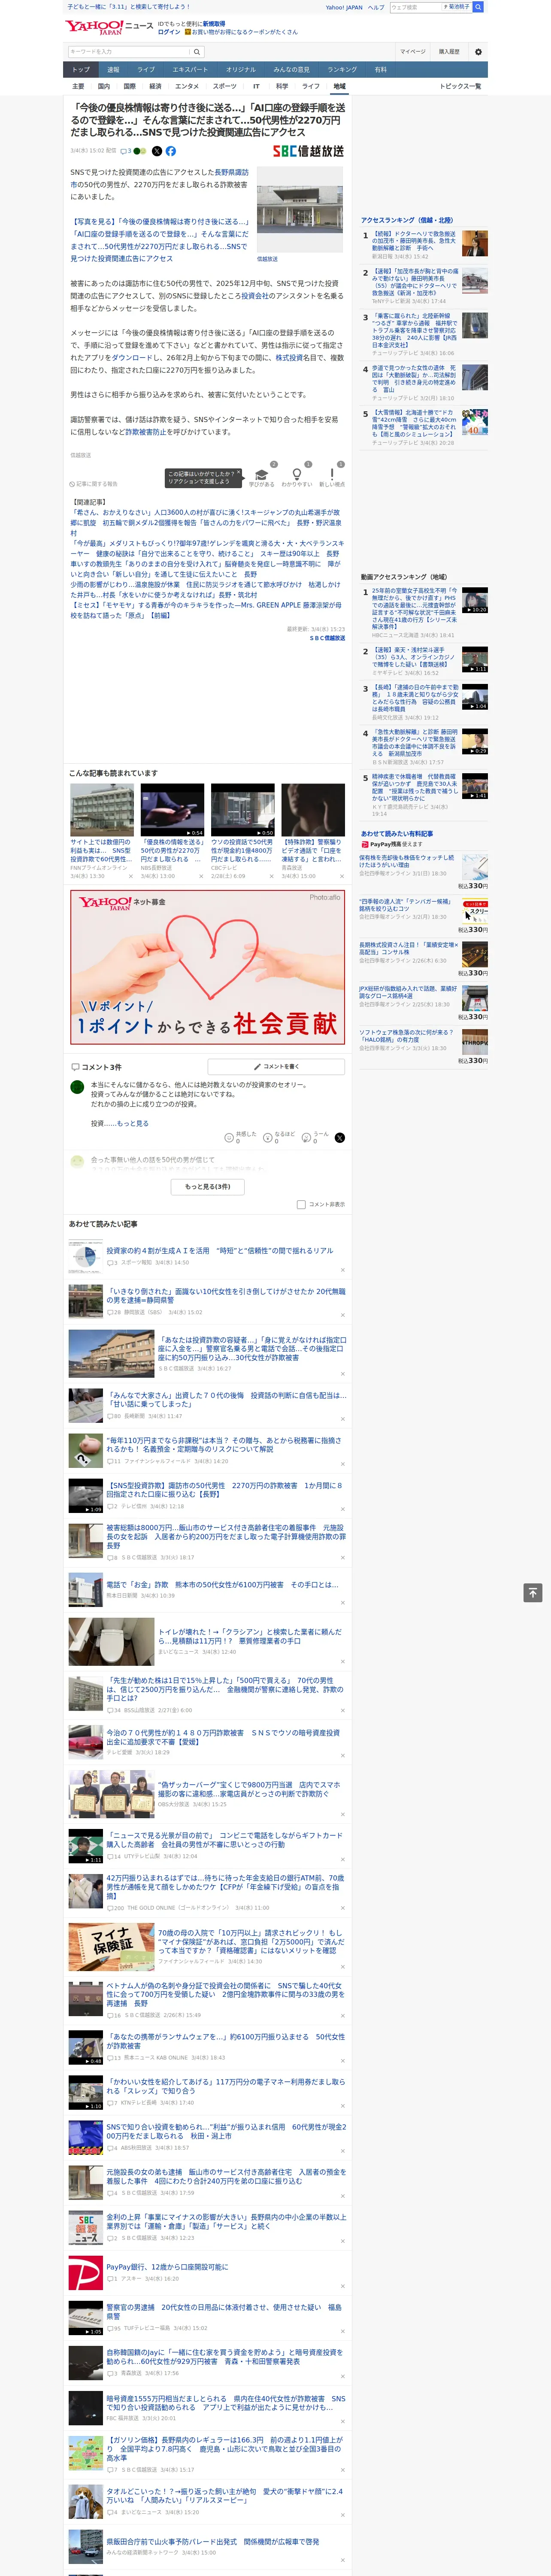Open the 県飯田合同庁舎で山火事予防パレード article

click(x=213, y=2541)
